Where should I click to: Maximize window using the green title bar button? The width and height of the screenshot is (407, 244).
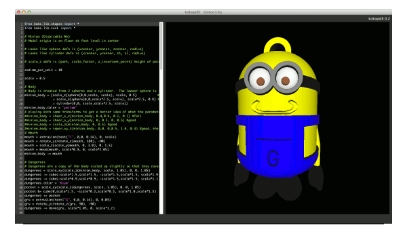click(x=29, y=12)
